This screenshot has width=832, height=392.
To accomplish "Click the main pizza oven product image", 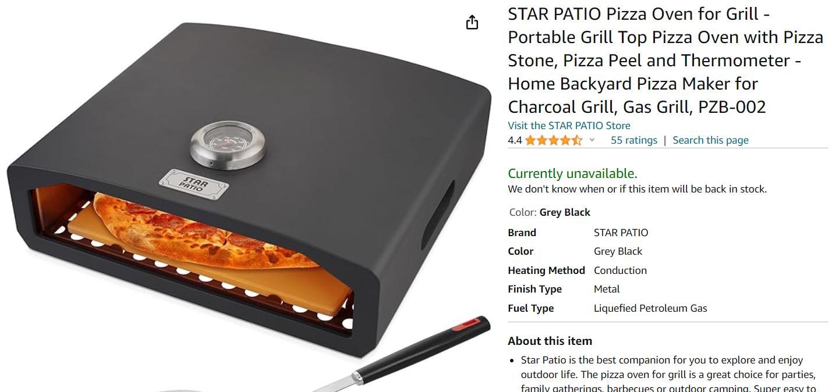I will (x=247, y=198).
